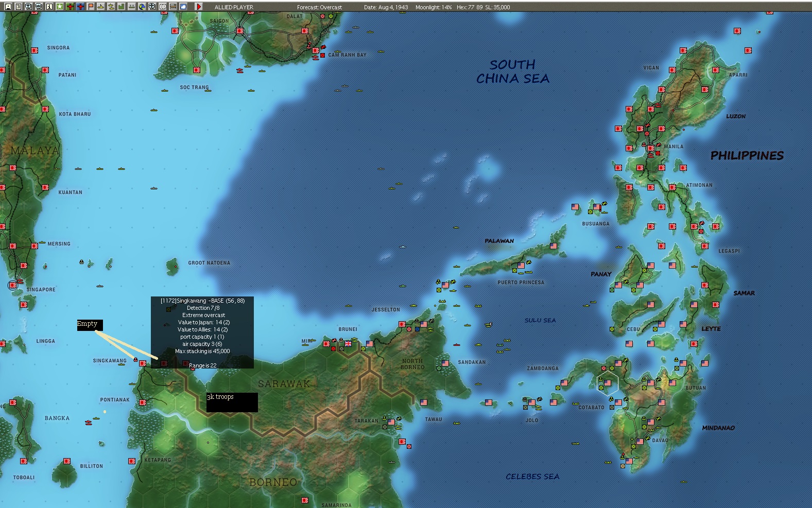The image size is (812, 508).
Task: Click the red play arrow in toolbar
Action: (199, 7)
